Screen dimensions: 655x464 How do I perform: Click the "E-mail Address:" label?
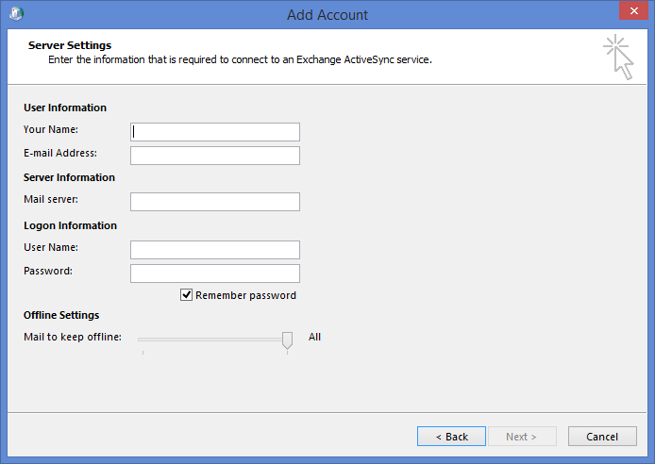[x=60, y=153]
